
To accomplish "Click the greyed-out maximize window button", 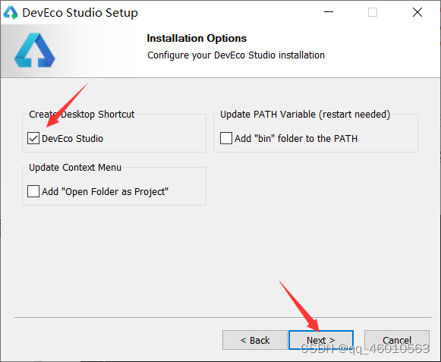I will click(373, 12).
